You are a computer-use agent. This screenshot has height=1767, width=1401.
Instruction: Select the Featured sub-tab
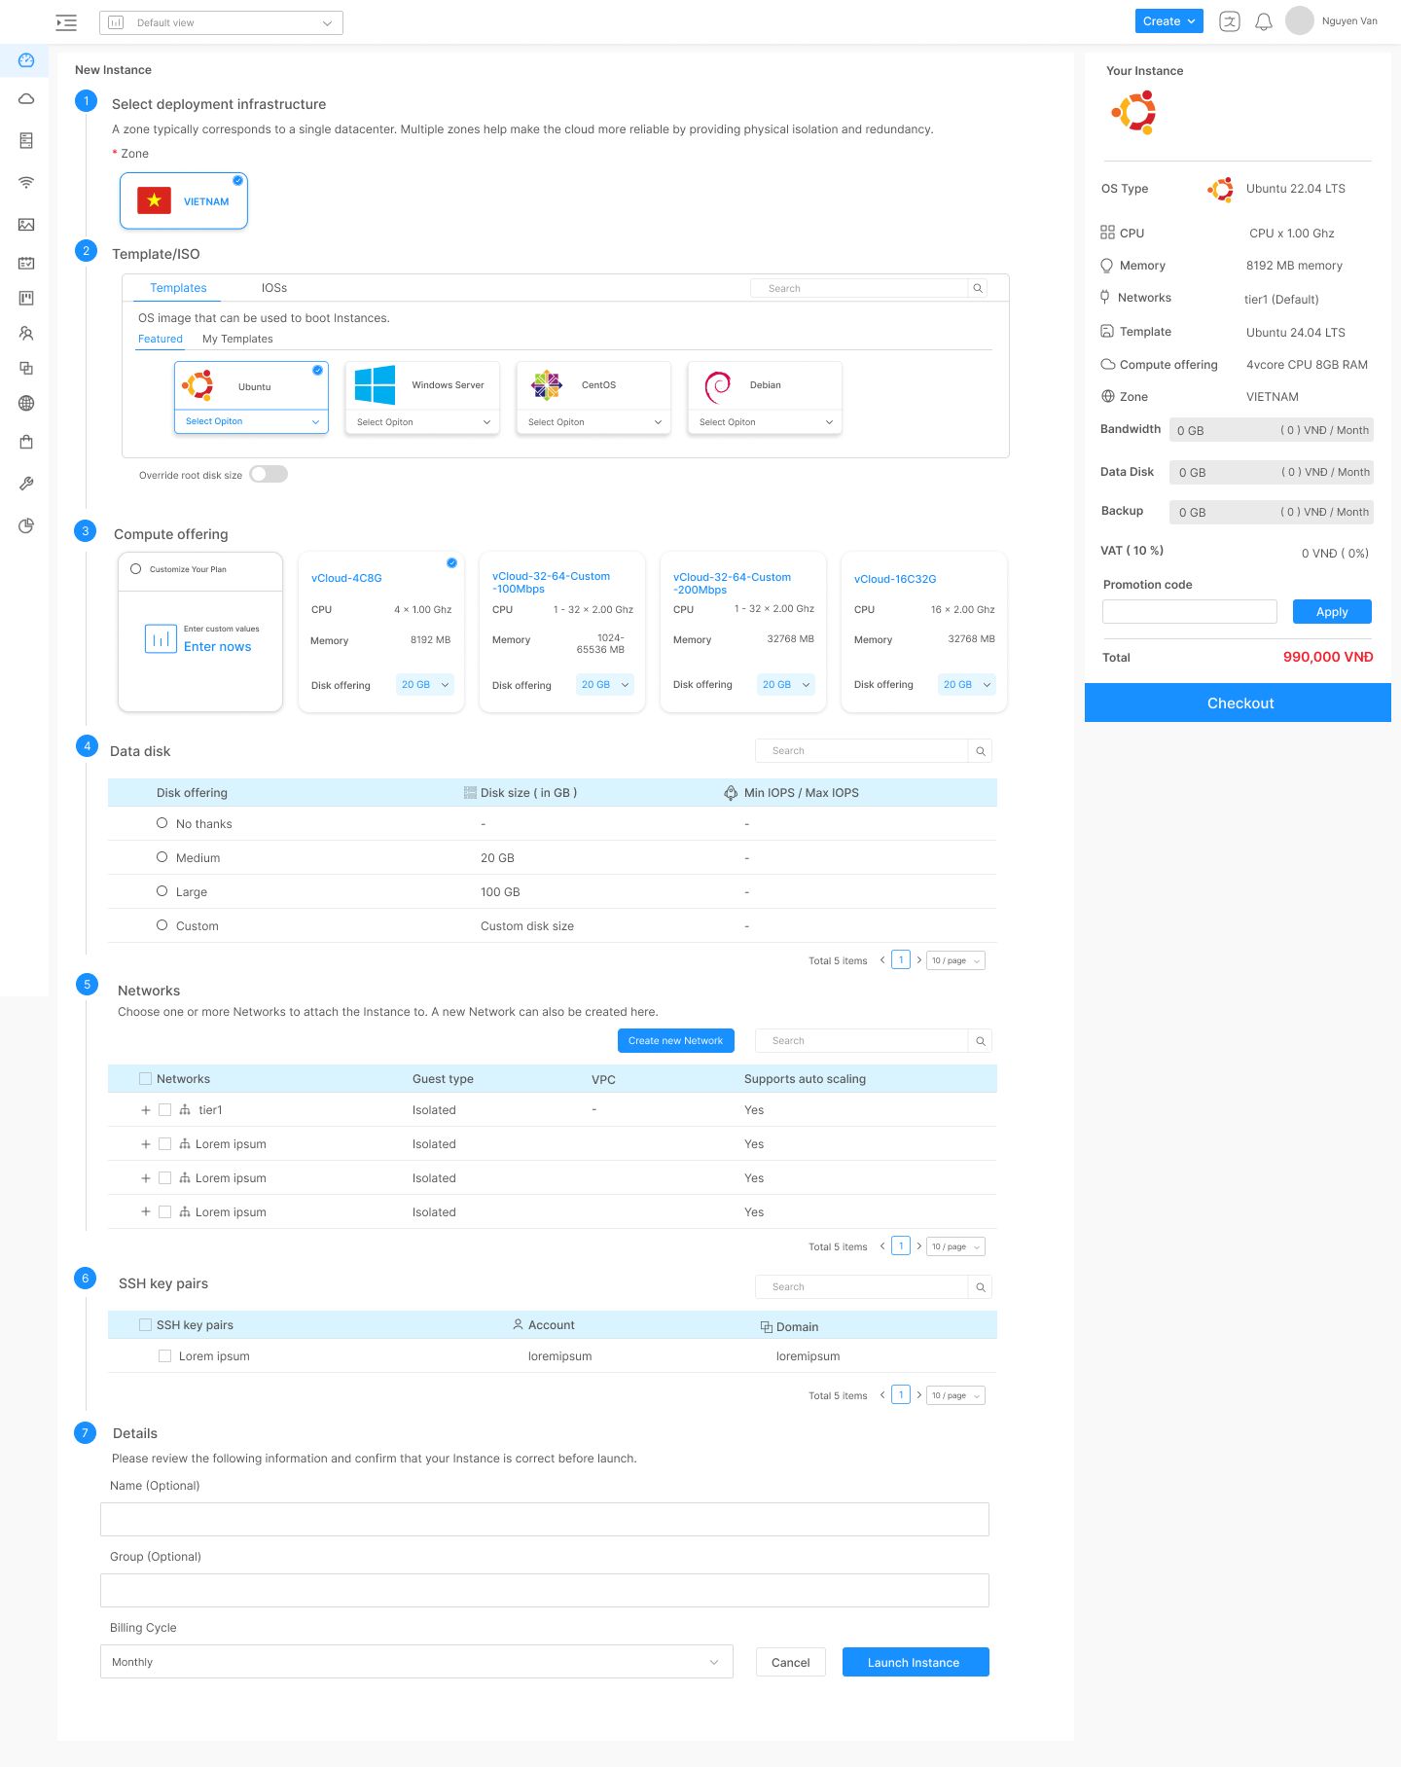click(161, 339)
